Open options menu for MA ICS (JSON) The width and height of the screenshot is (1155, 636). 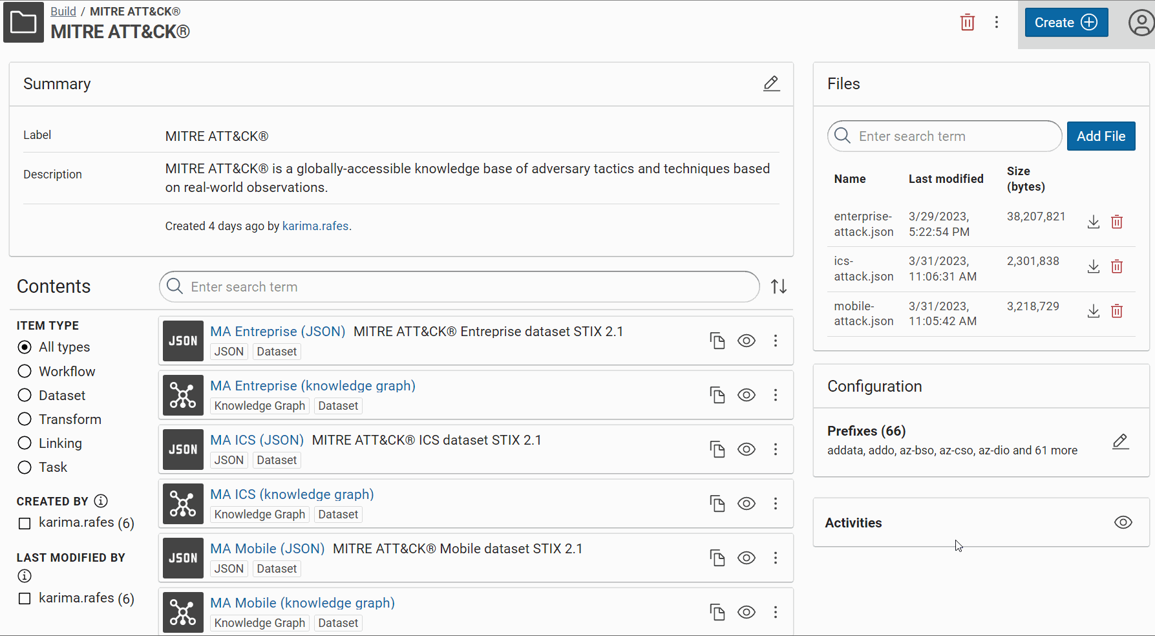(x=775, y=449)
